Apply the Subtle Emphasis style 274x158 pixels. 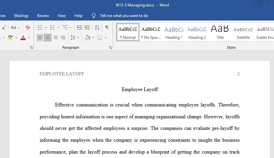click(x=265, y=32)
